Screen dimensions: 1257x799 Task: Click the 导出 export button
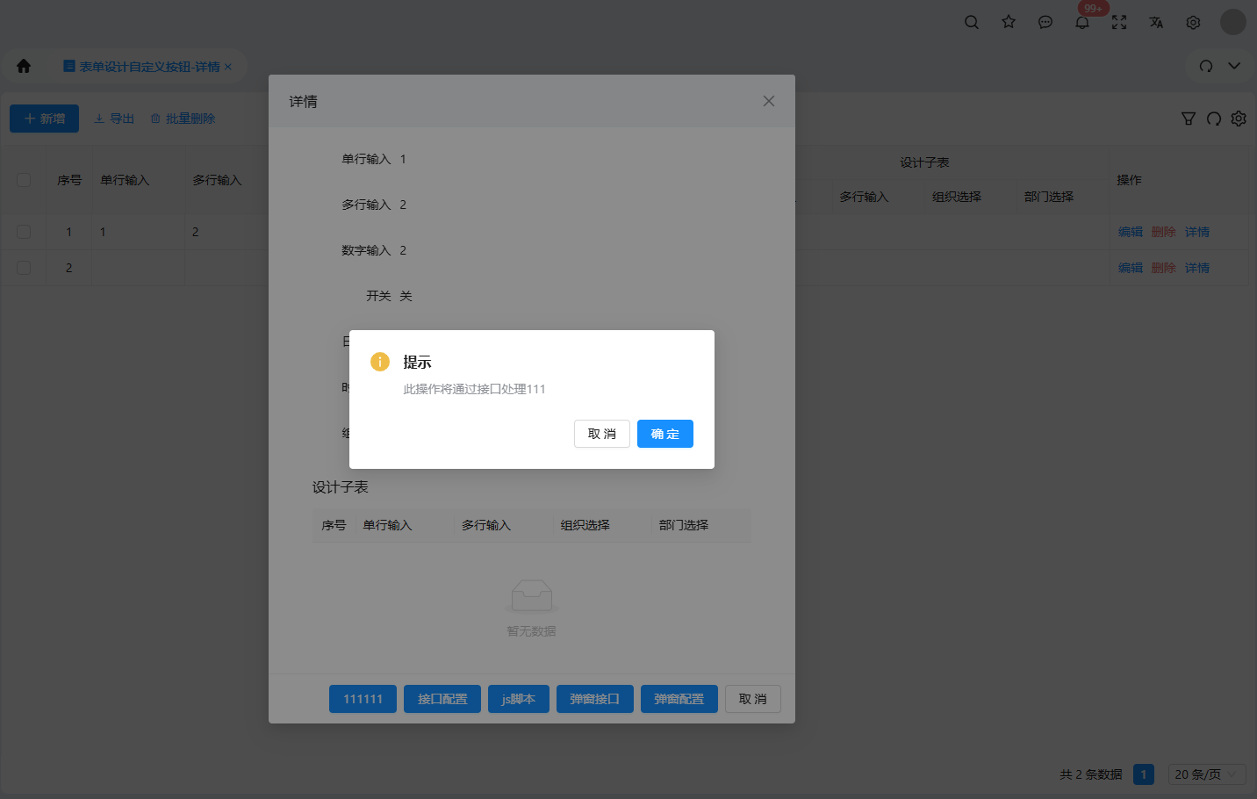[x=114, y=119]
